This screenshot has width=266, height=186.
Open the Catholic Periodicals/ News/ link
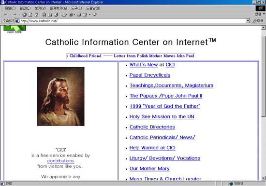click(162, 137)
